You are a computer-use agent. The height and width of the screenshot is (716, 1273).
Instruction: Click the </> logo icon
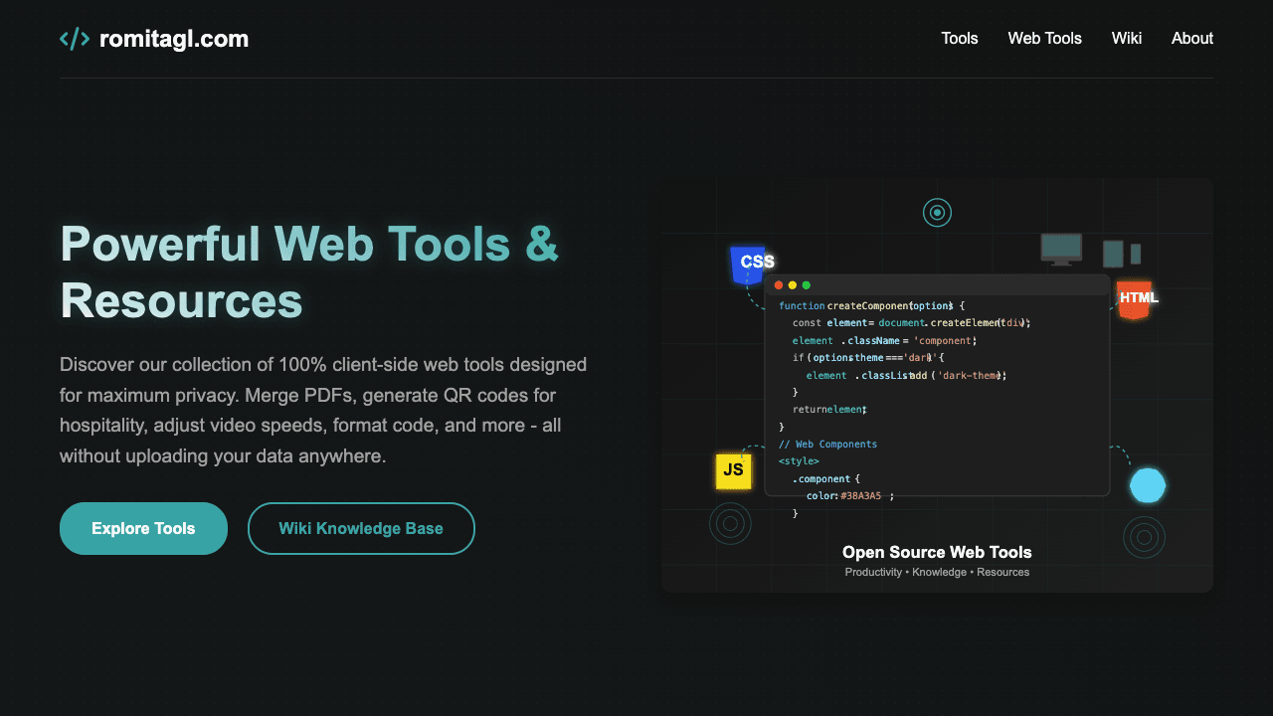click(x=74, y=39)
